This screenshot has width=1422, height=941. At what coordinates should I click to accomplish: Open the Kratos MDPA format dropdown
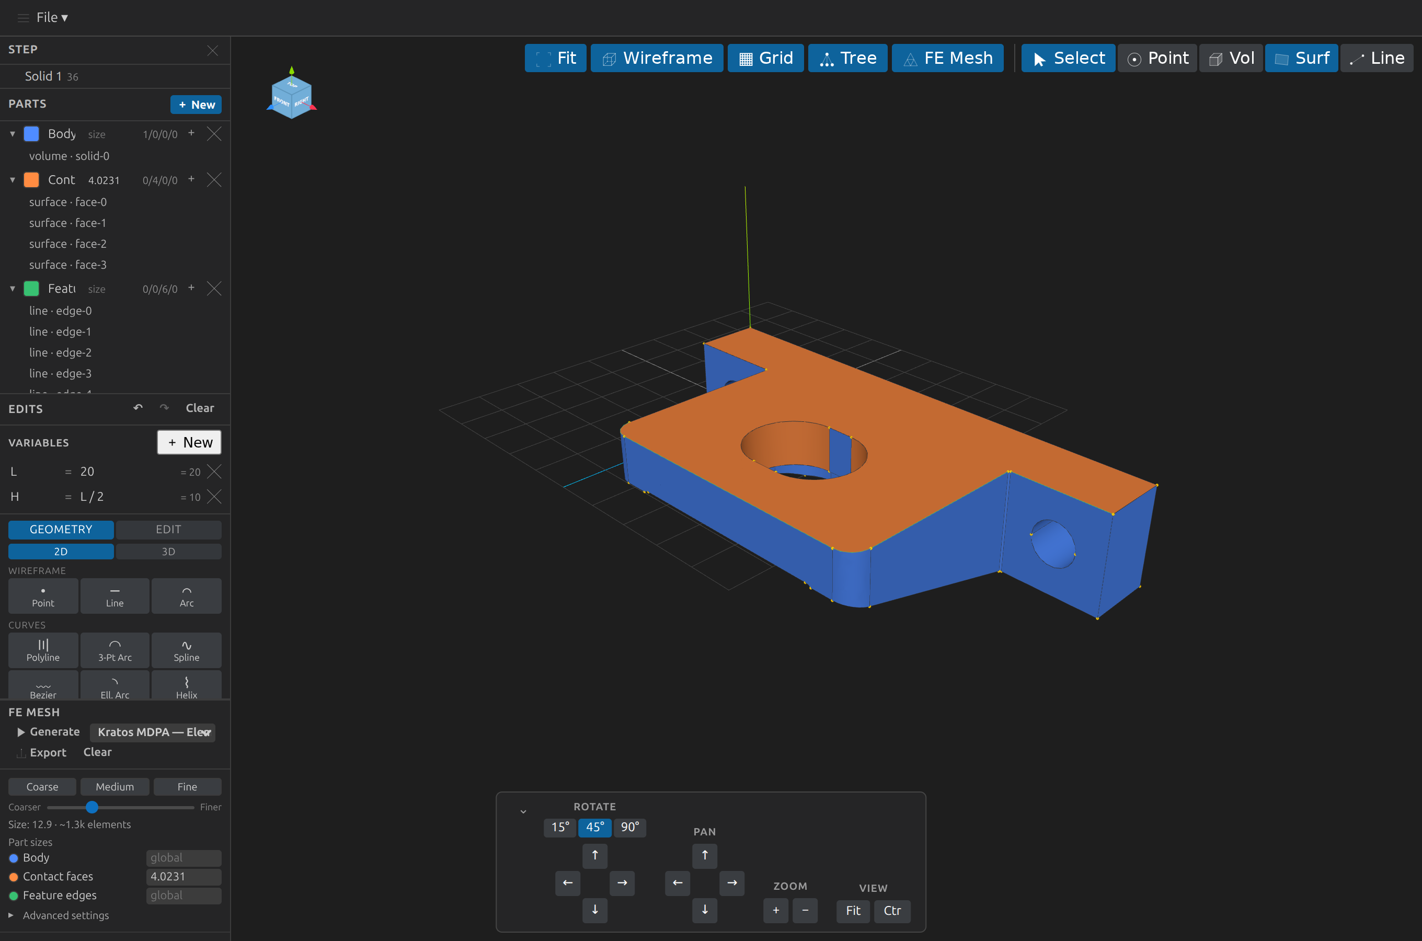pyautogui.click(x=153, y=733)
